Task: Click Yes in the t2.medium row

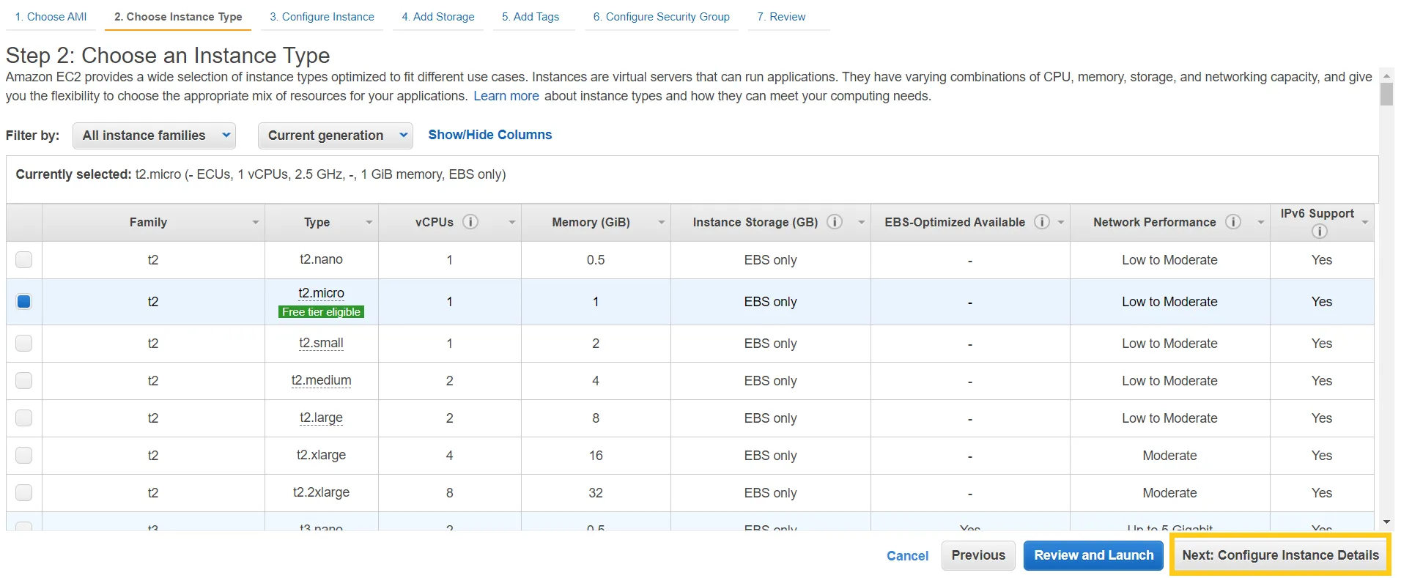Action: [x=1322, y=381]
